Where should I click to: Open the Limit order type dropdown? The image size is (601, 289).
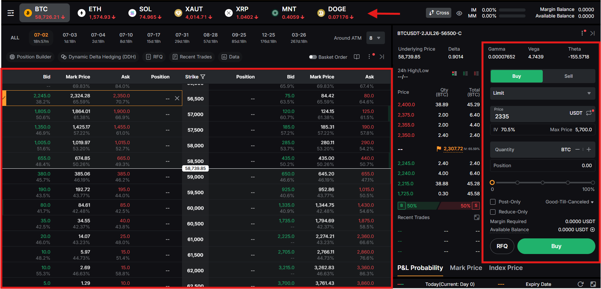pyautogui.click(x=542, y=93)
